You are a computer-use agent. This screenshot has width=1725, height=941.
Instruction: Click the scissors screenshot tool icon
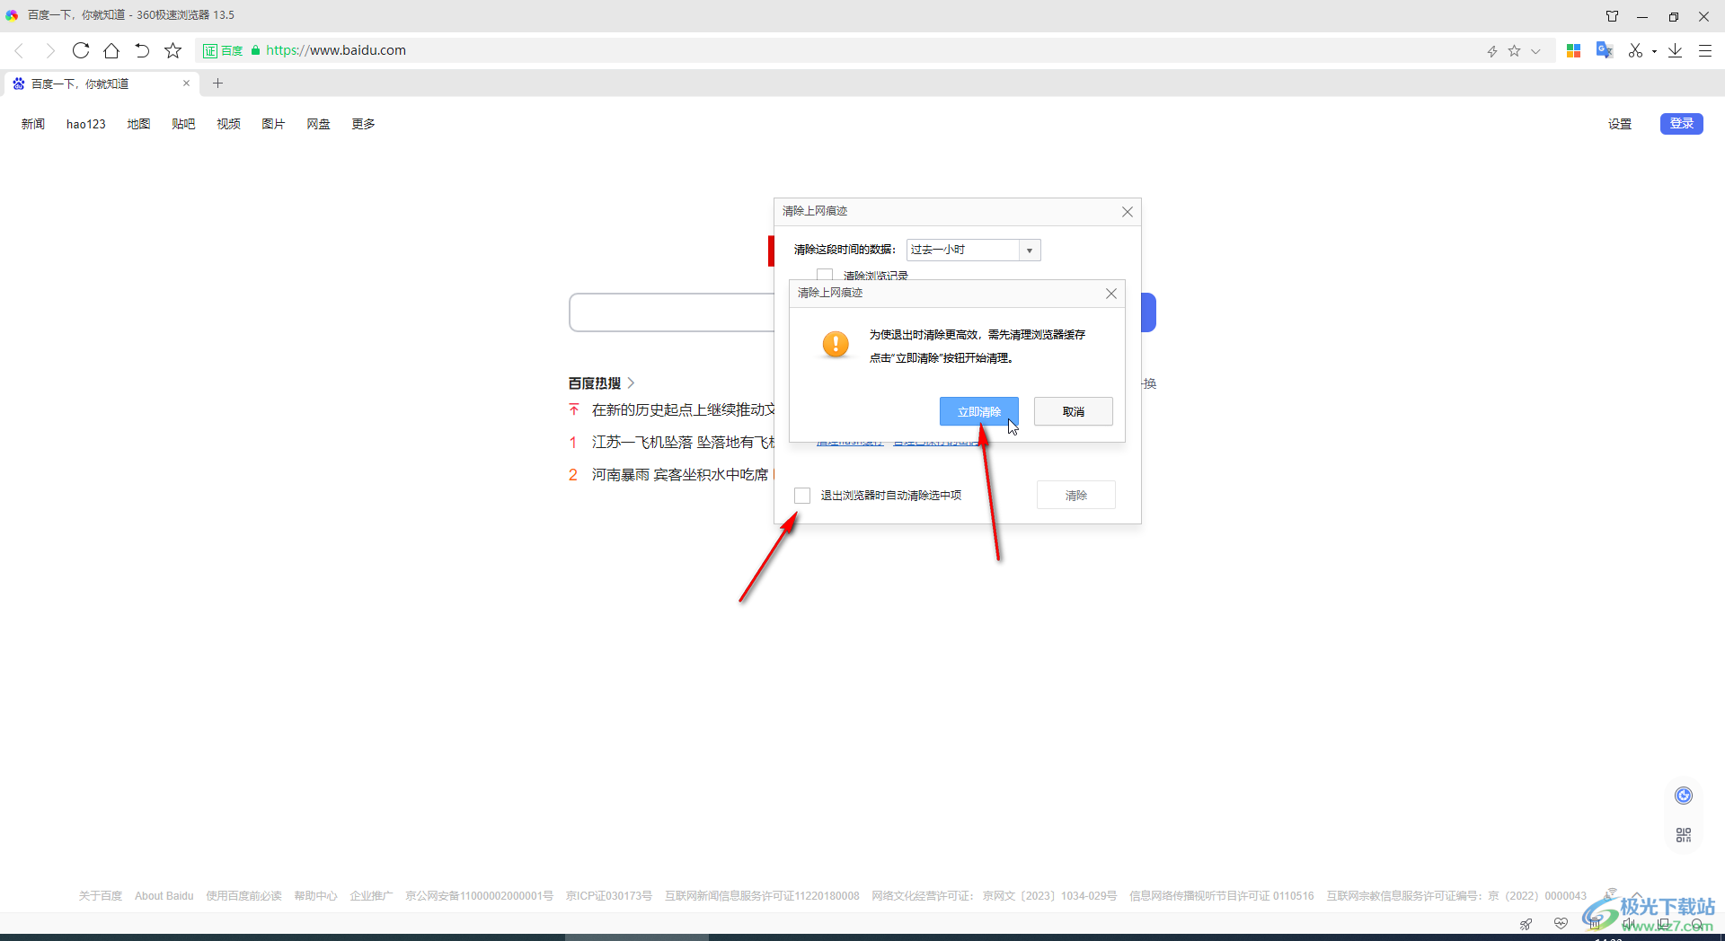[1636, 50]
